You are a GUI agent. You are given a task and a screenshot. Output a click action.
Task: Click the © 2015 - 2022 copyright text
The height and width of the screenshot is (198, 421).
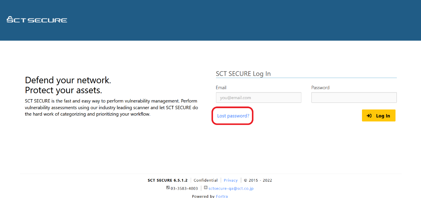coord(258,180)
